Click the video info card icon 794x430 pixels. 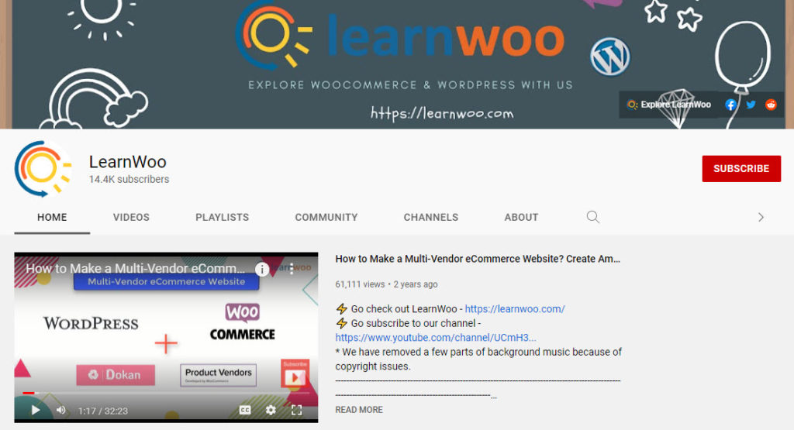[262, 269]
